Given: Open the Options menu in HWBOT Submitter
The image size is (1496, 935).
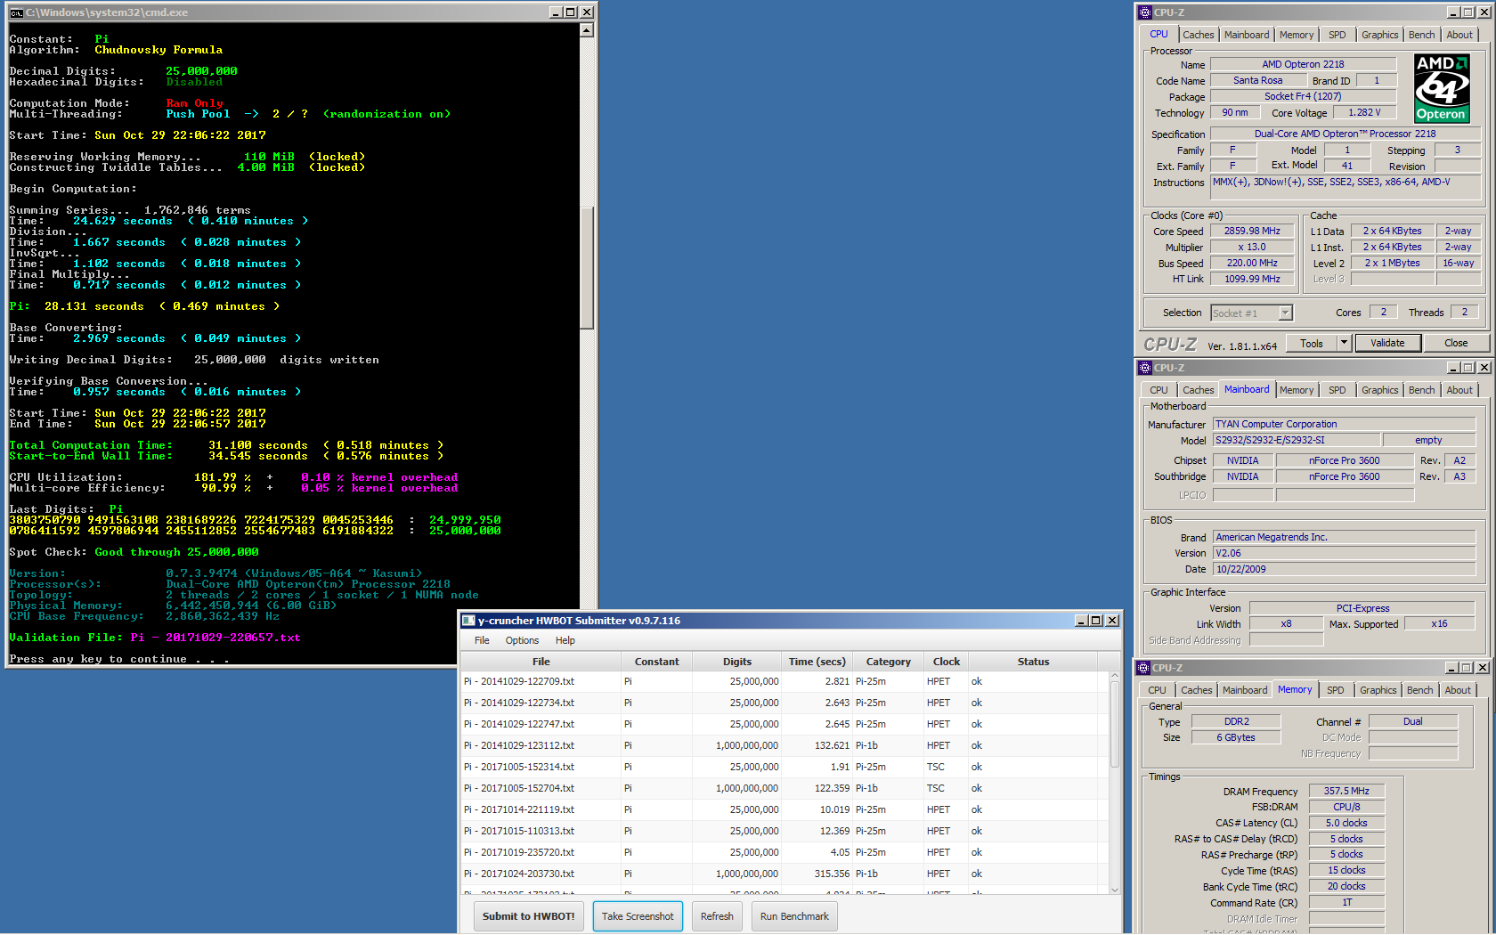Looking at the screenshot, I should coord(522,640).
